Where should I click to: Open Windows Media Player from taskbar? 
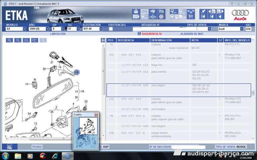tap(30, 156)
